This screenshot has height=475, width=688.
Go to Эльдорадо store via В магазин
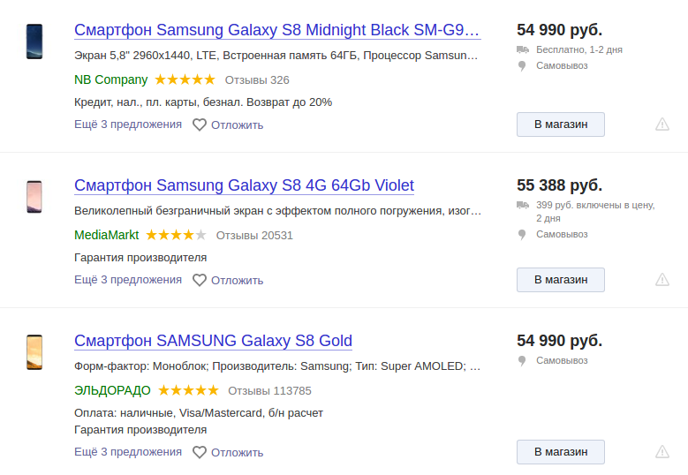(x=561, y=452)
